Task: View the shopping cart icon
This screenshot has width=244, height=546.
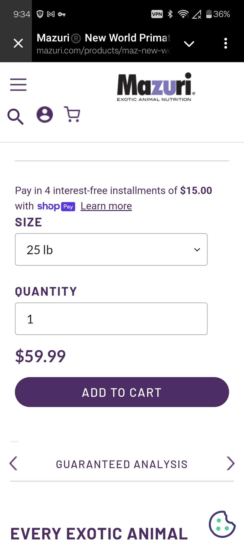Action: tap(72, 114)
